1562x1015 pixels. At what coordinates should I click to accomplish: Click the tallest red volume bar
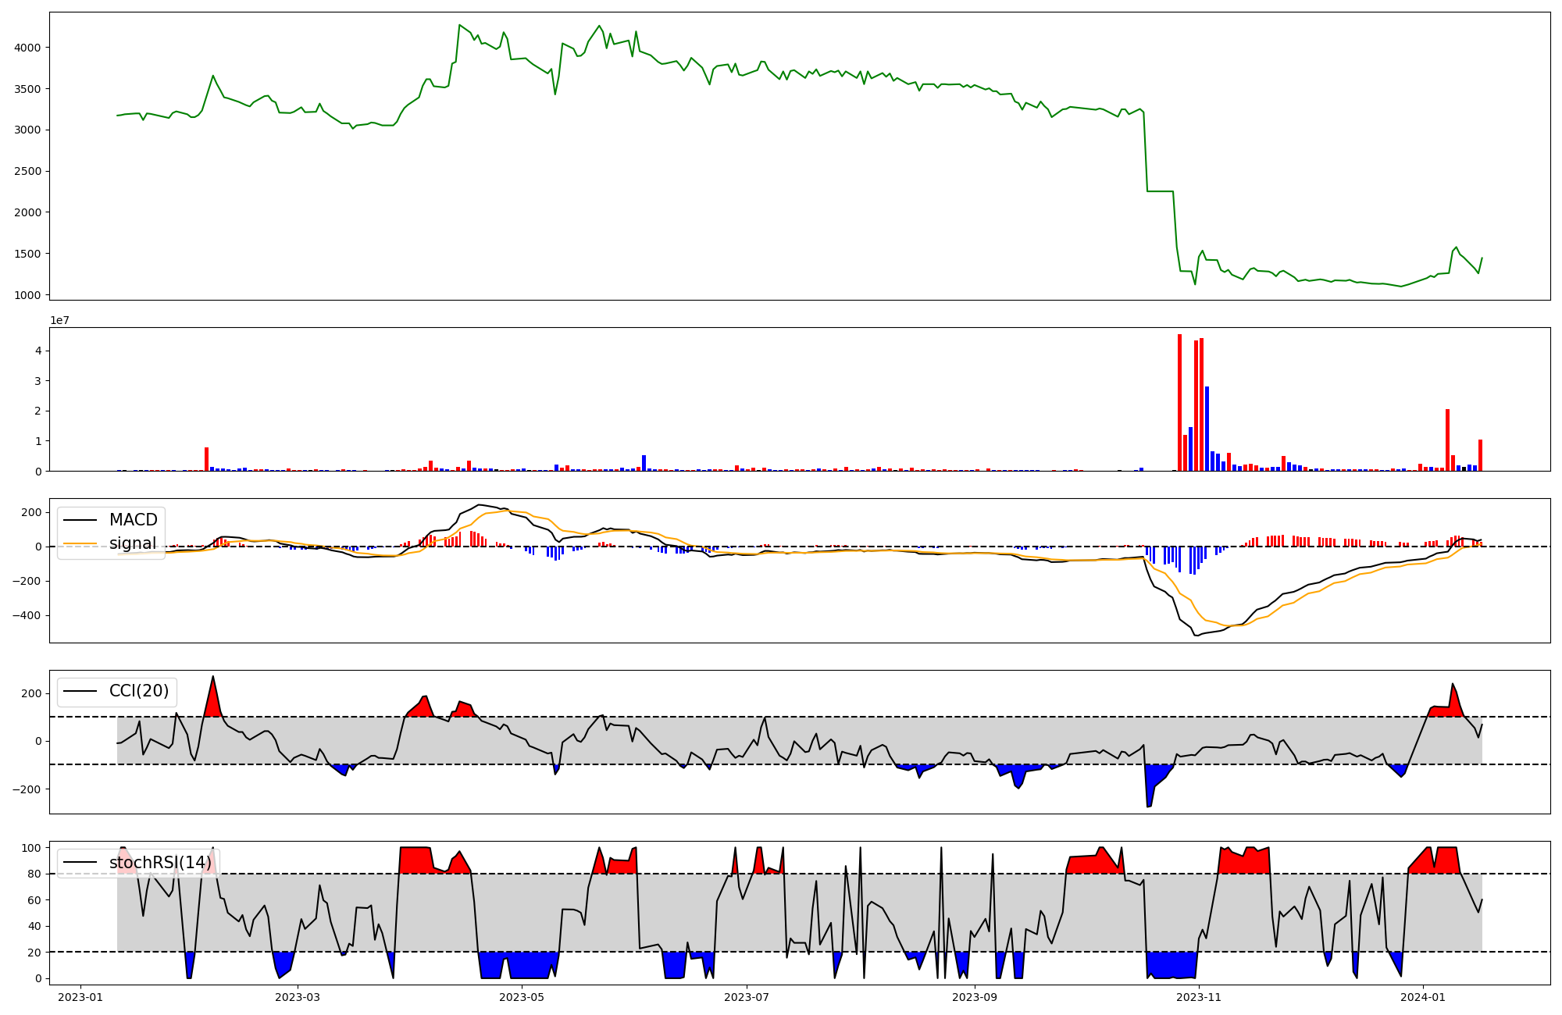tap(1179, 402)
